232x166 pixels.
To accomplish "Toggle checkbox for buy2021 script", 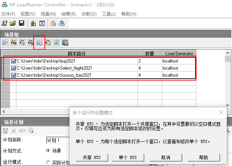I will click(x=13, y=61).
